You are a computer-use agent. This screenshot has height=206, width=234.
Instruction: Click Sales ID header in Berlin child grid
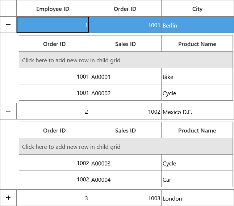(x=125, y=43)
